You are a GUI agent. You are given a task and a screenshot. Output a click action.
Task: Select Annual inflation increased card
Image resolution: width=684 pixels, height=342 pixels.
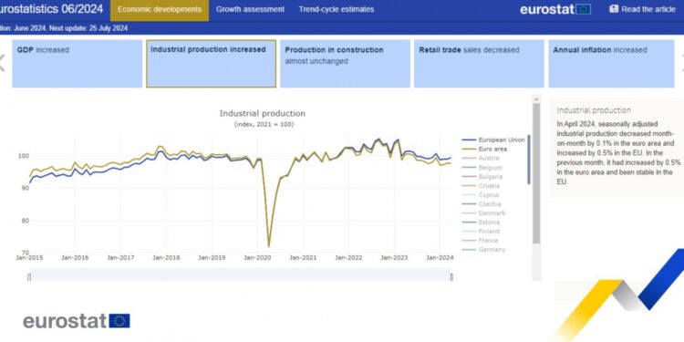coord(611,64)
